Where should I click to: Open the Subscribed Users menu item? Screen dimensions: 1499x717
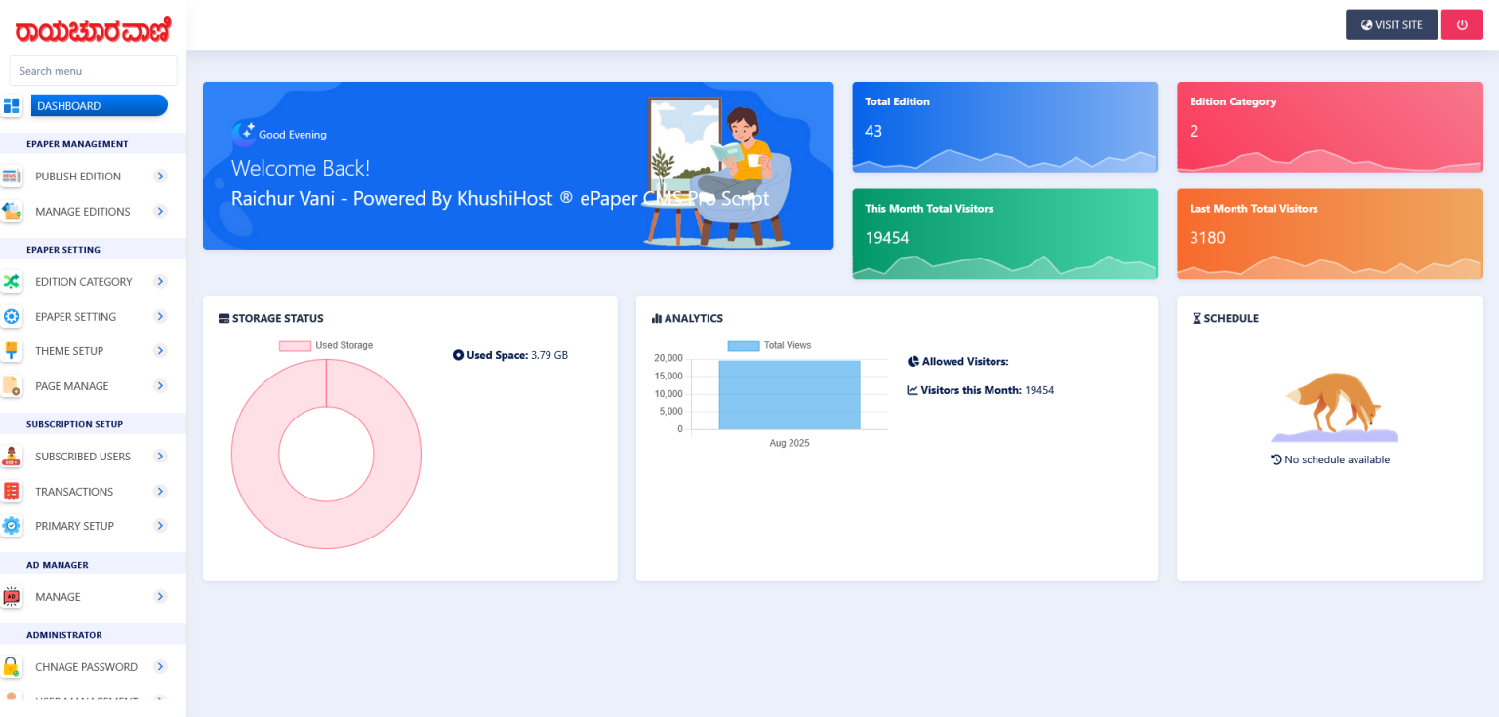point(83,457)
